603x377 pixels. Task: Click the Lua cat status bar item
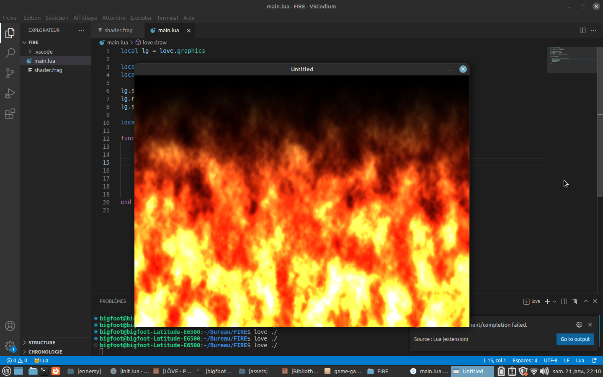(41, 361)
